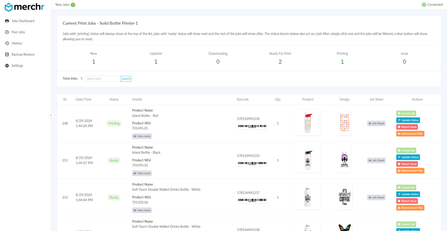Click the Ready status badge on job 251

coord(114,161)
